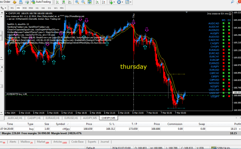The width and height of the screenshot is (241, 149).
Task: Select the W1 timeframe
Action: (x=56, y=8)
